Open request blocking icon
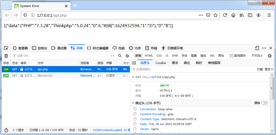 click(127, 56)
